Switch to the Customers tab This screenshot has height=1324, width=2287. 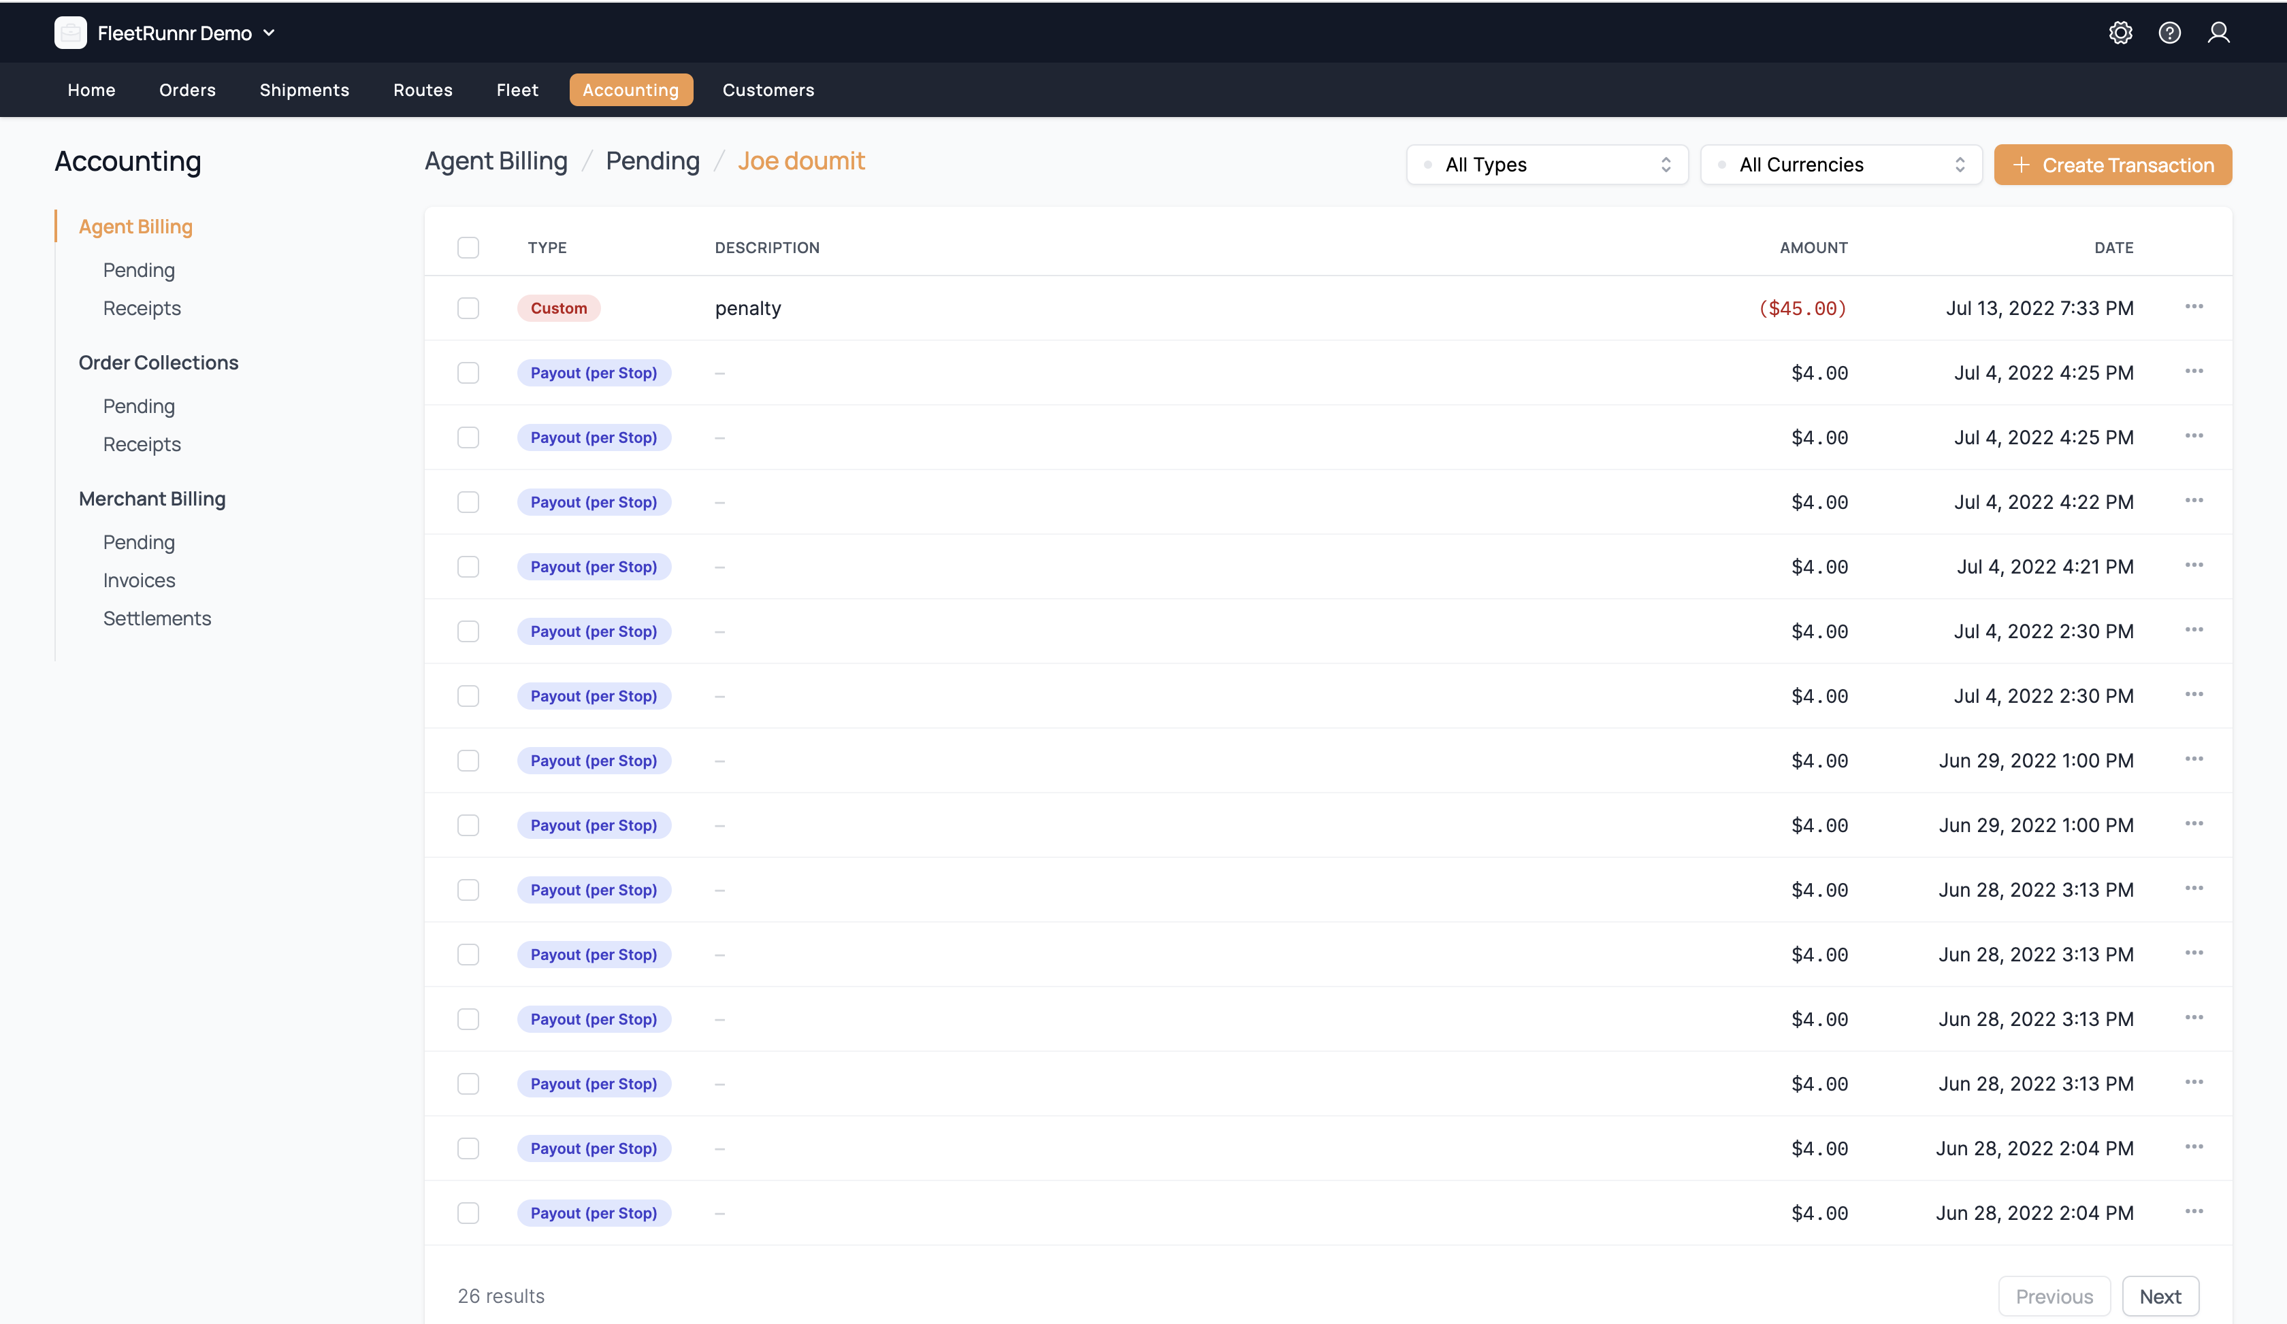768,90
